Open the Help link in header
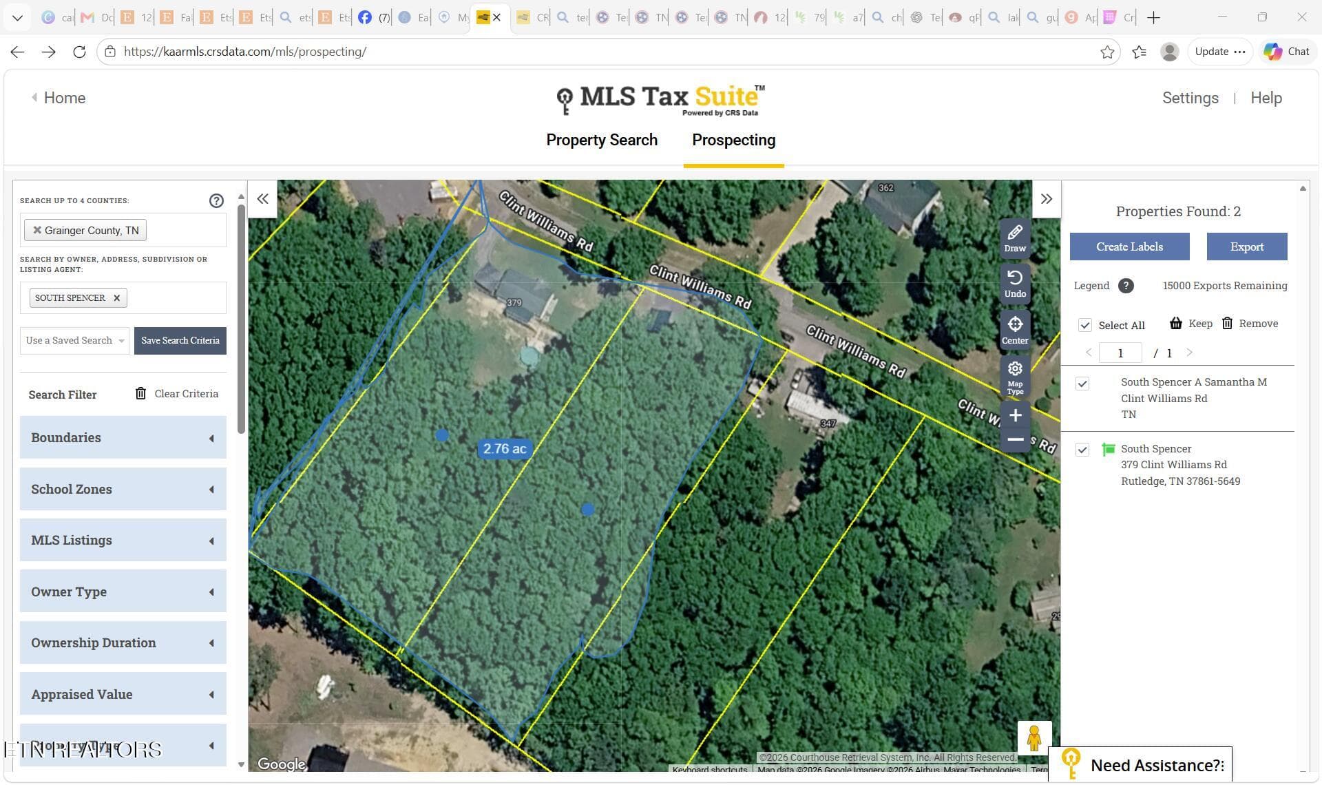 1266,98
